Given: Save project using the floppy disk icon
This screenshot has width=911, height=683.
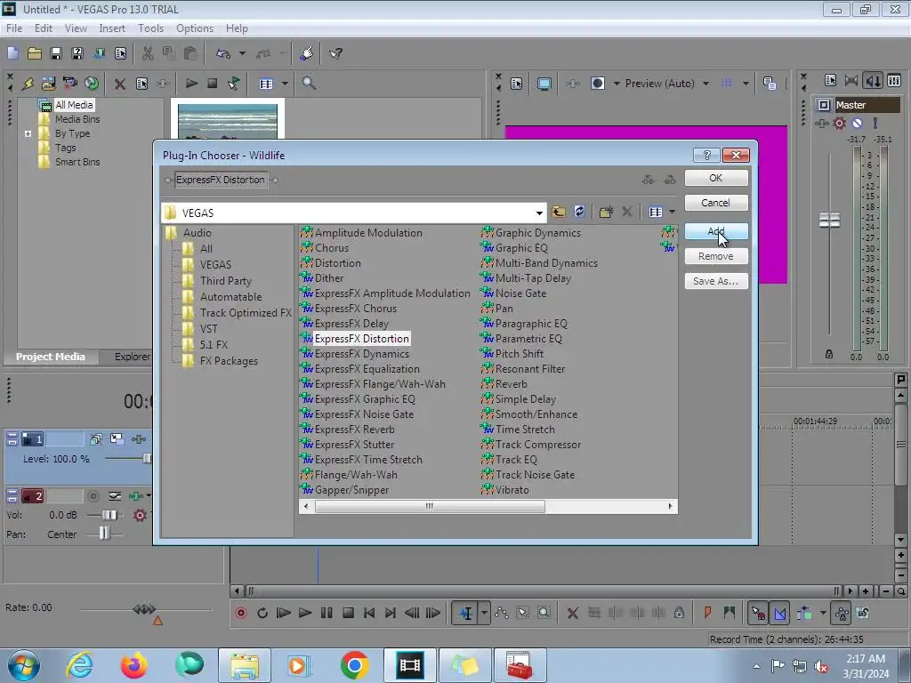Looking at the screenshot, I should click(56, 53).
